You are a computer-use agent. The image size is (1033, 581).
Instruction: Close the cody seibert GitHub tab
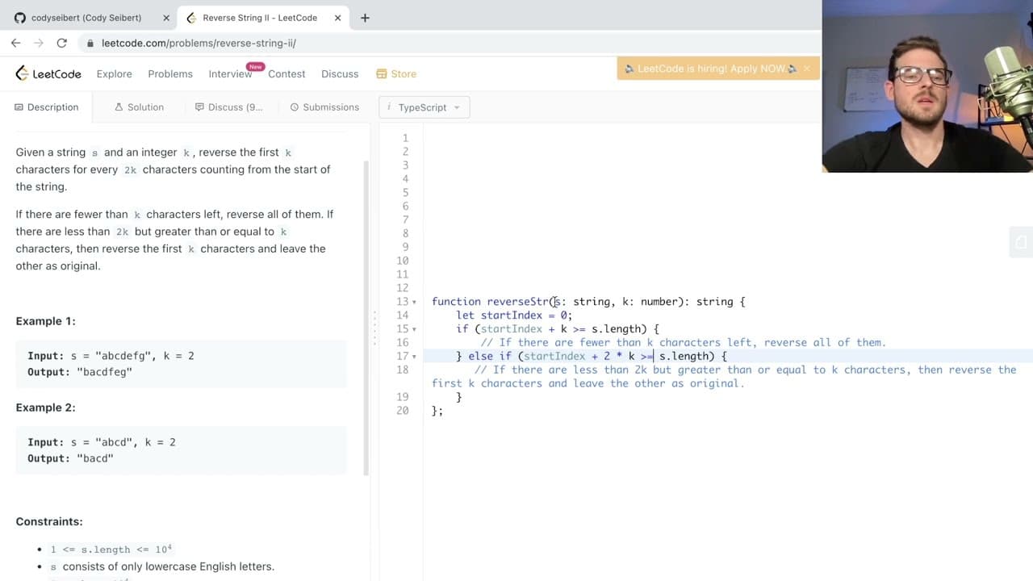click(x=165, y=18)
